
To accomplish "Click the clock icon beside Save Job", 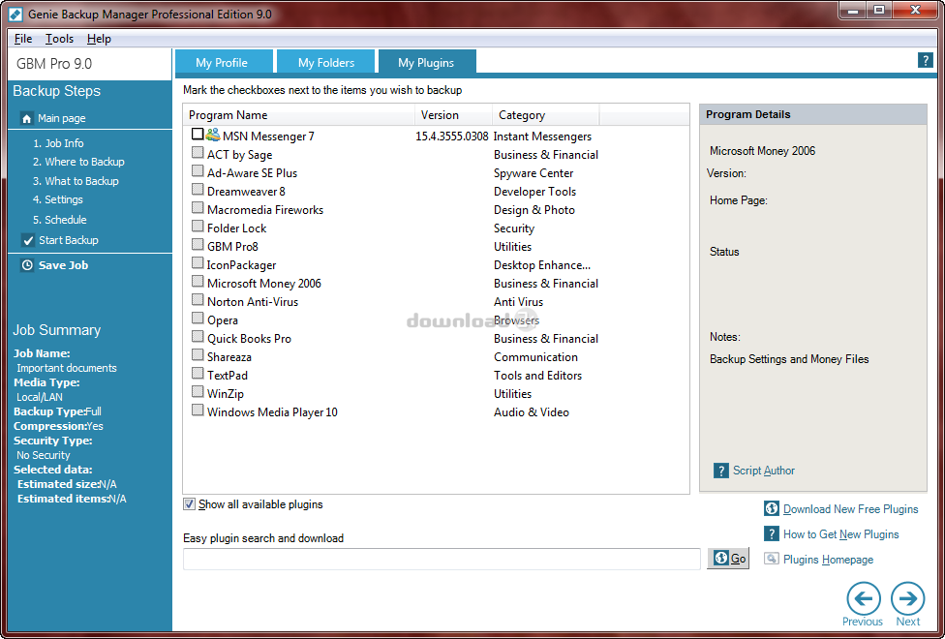I will [x=27, y=265].
